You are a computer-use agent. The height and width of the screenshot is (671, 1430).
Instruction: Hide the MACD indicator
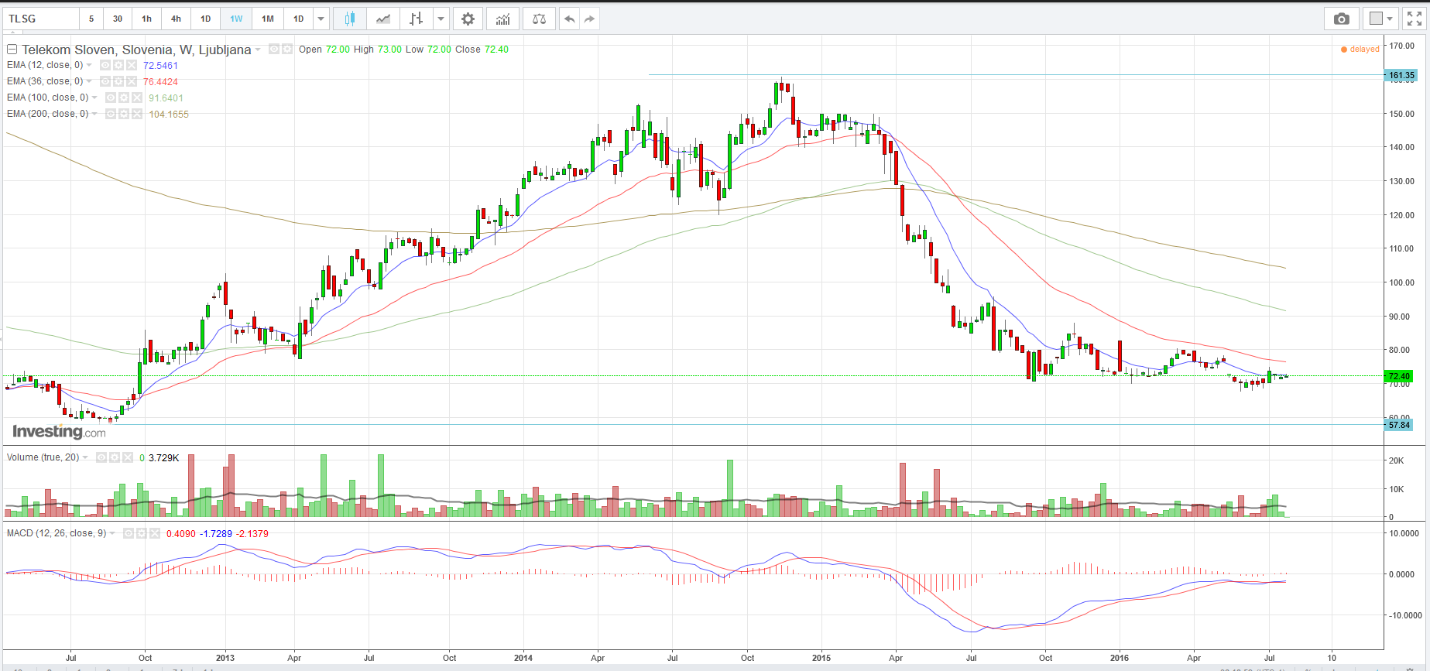[x=129, y=533]
